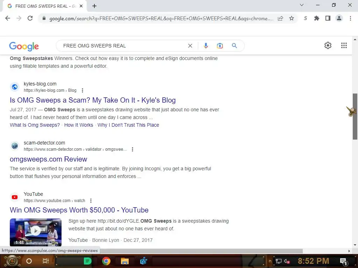The height and width of the screenshot is (268, 358).
Task: Click the horizontal scrollbar thumb
Action: coord(201,251)
